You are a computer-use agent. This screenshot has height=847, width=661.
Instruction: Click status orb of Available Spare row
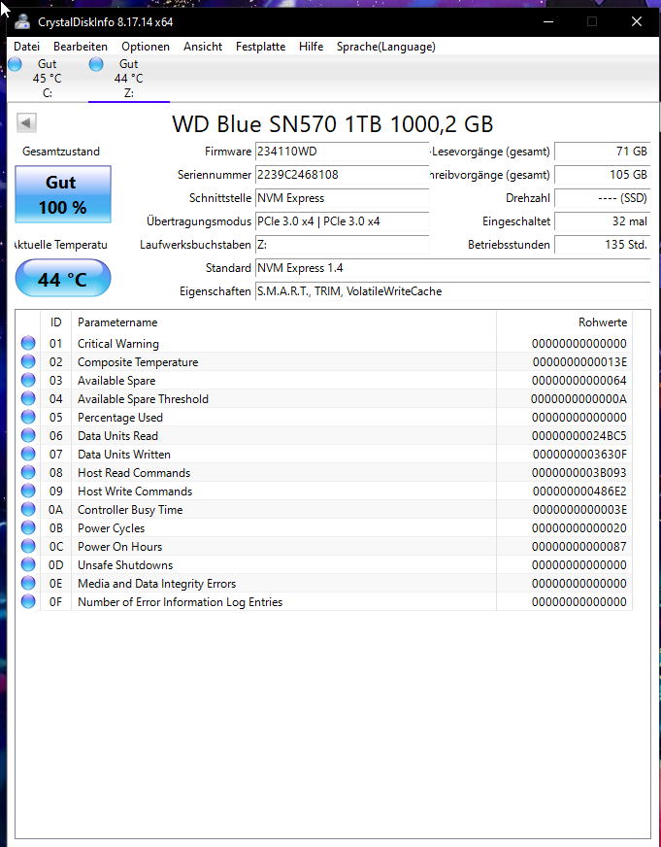(x=28, y=380)
